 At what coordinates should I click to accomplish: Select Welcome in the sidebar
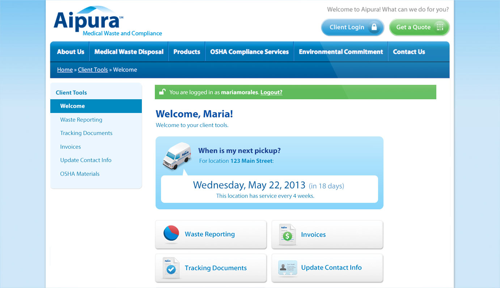coord(96,106)
